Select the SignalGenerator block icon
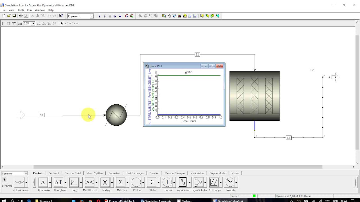Image resolution: width=360 pixels, height=202 pixels. (183, 182)
